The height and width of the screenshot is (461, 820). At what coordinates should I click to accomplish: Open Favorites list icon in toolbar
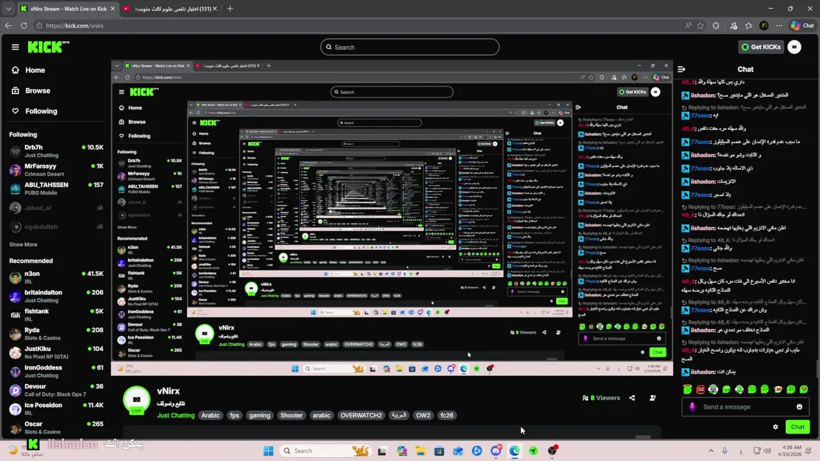748,26
